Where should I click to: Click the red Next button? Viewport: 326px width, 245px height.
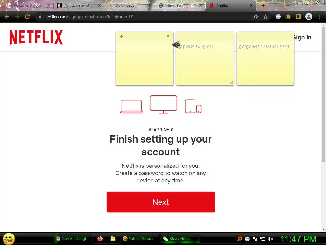tap(160, 202)
